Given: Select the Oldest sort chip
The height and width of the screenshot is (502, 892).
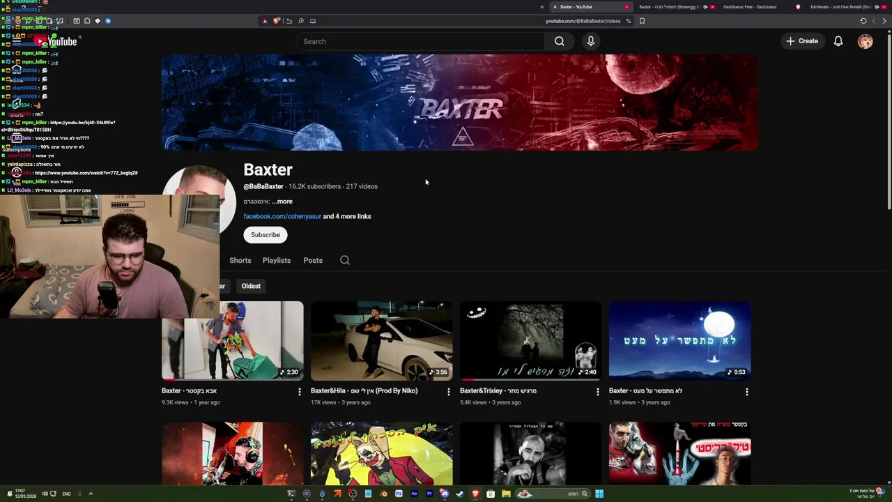Looking at the screenshot, I should click(x=251, y=286).
